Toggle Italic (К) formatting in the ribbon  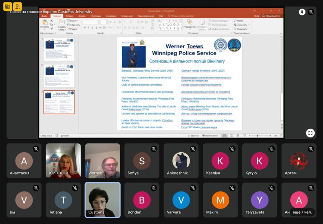pyautogui.click(x=88, y=28)
